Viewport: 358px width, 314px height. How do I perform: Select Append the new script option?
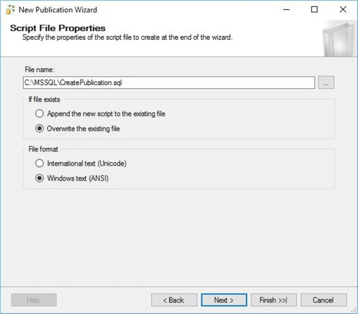click(39, 114)
